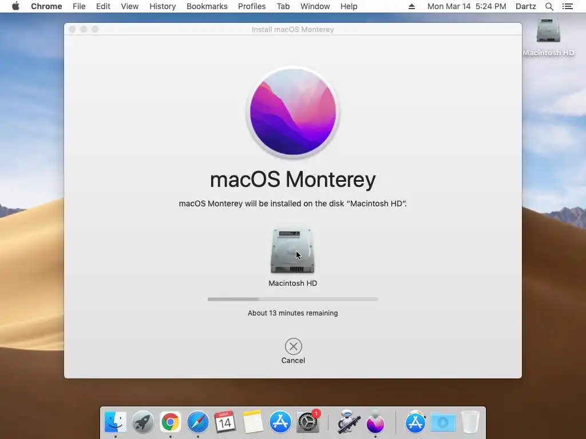Click the "About 13 minutes remaining" text
586x439 pixels.
pos(292,313)
